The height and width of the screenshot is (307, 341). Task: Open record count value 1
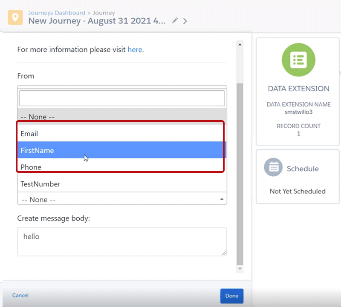point(298,134)
